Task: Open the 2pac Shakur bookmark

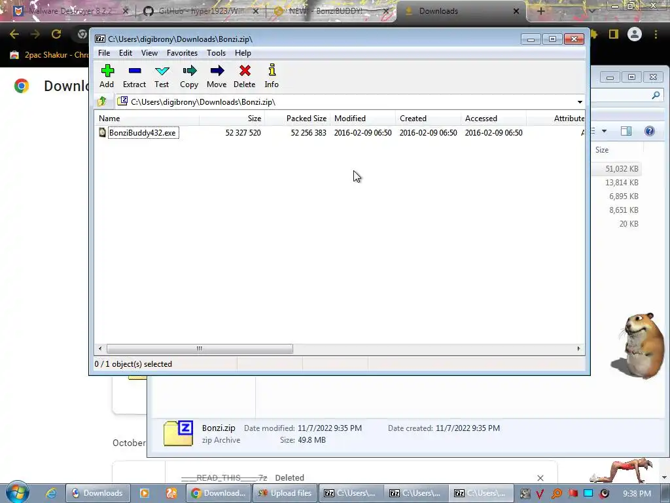Action: click(49, 55)
